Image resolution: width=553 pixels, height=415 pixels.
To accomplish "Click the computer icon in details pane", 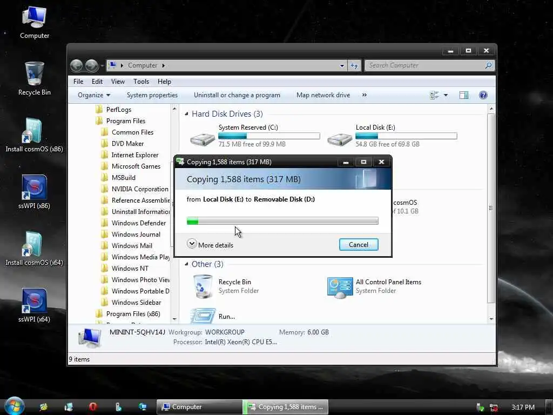I will click(x=90, y=338).
